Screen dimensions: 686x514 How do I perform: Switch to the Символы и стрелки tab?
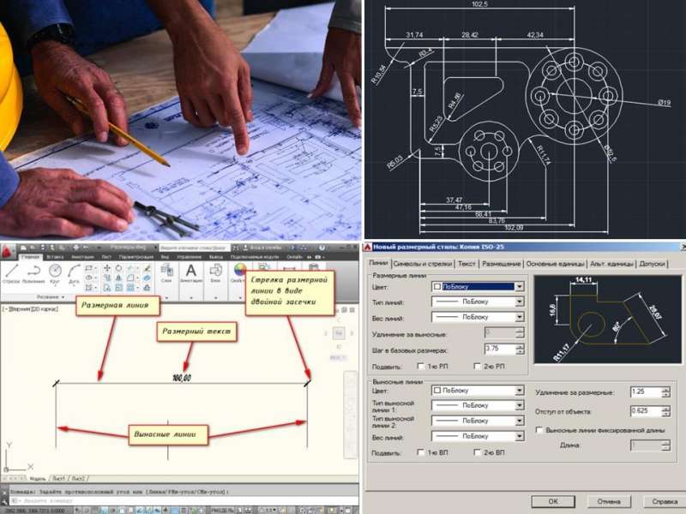pos(422,264)
